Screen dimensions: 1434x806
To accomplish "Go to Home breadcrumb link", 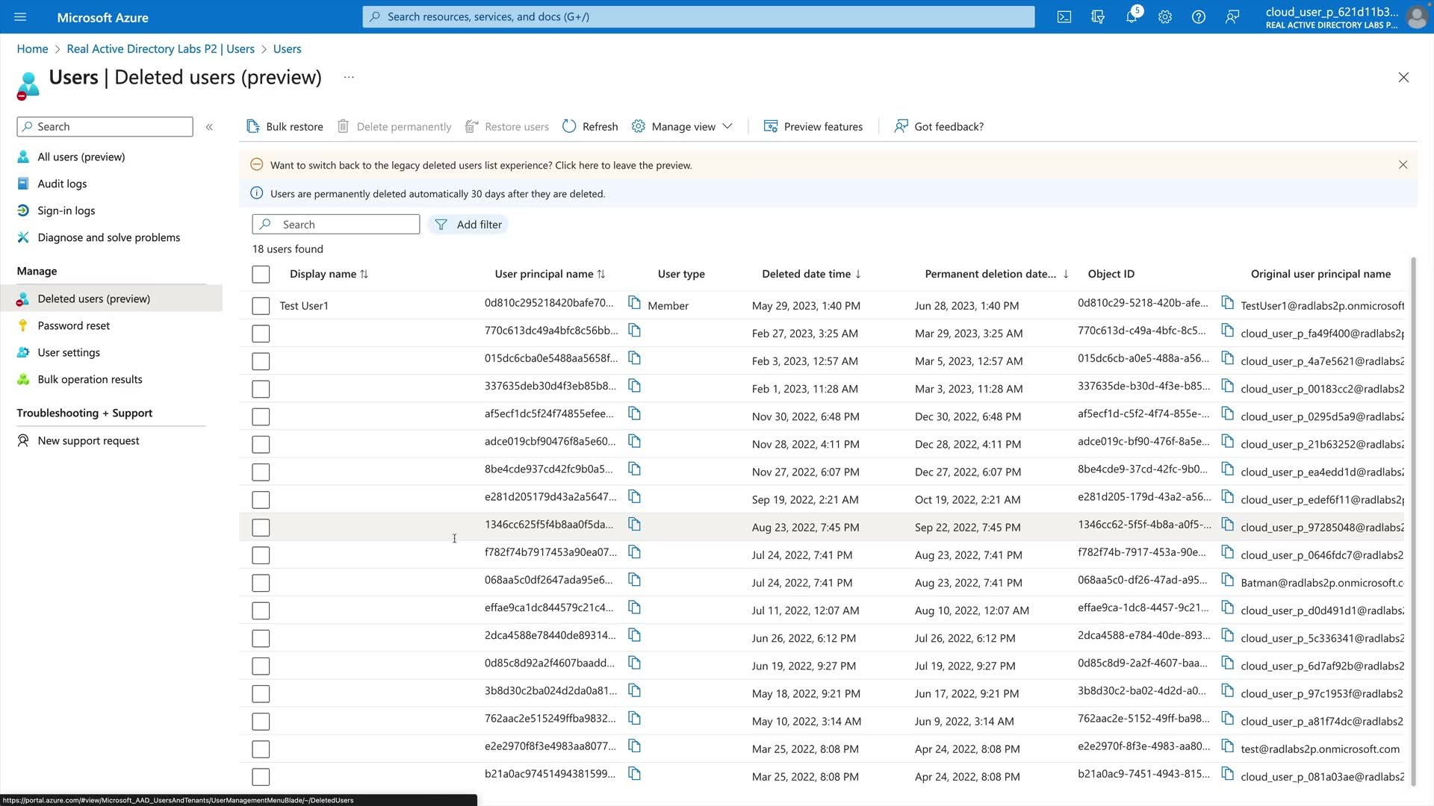I will [x=32, y=49].
